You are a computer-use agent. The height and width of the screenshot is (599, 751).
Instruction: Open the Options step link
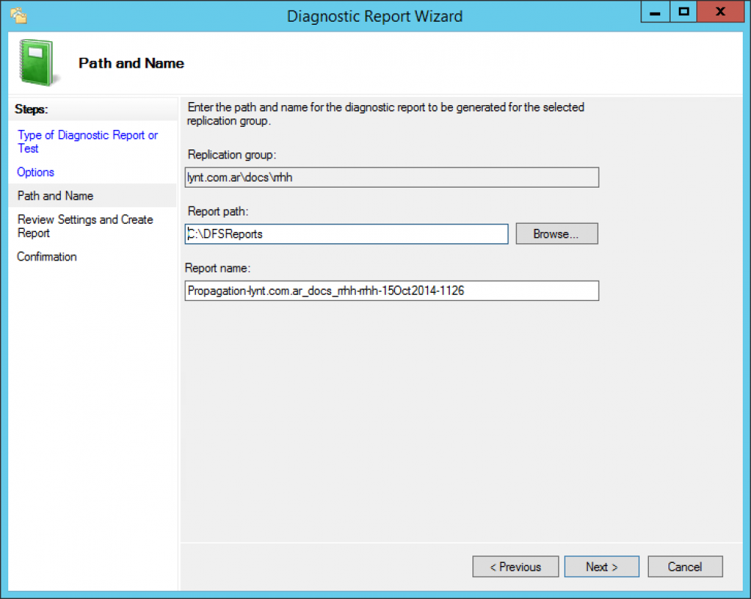coord(36,172)
